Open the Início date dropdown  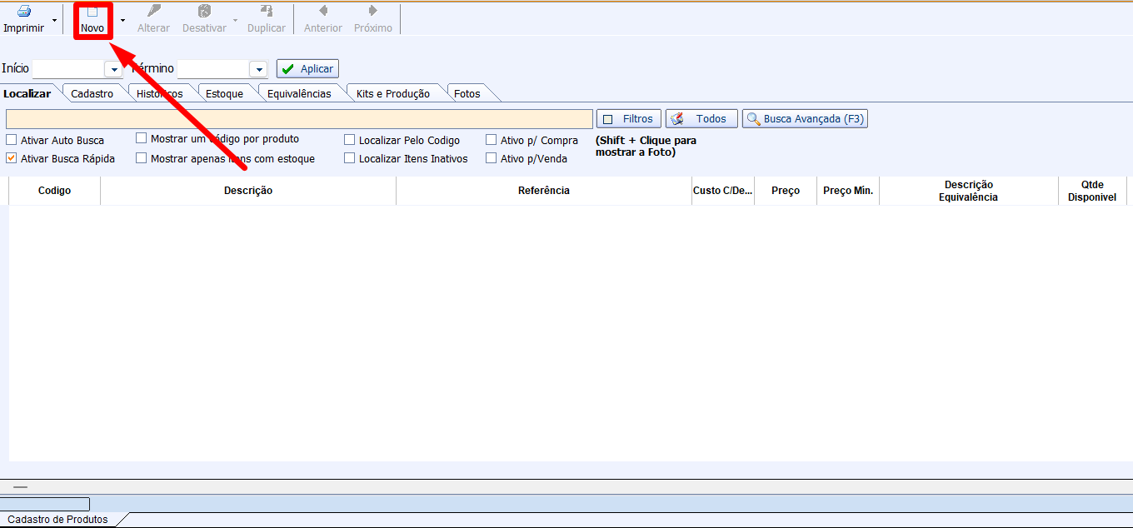(113, 69)
